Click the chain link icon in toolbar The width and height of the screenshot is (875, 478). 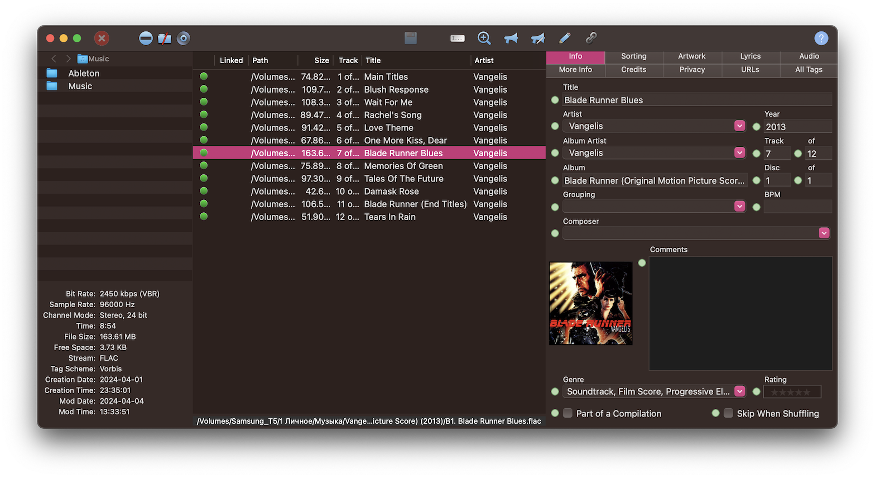pos(592,38)
